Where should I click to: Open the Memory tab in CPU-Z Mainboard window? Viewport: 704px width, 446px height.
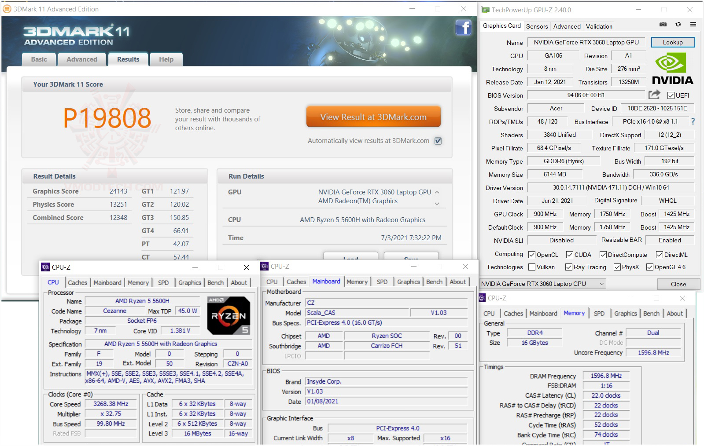pyautogui.click(x=357, y=281)
